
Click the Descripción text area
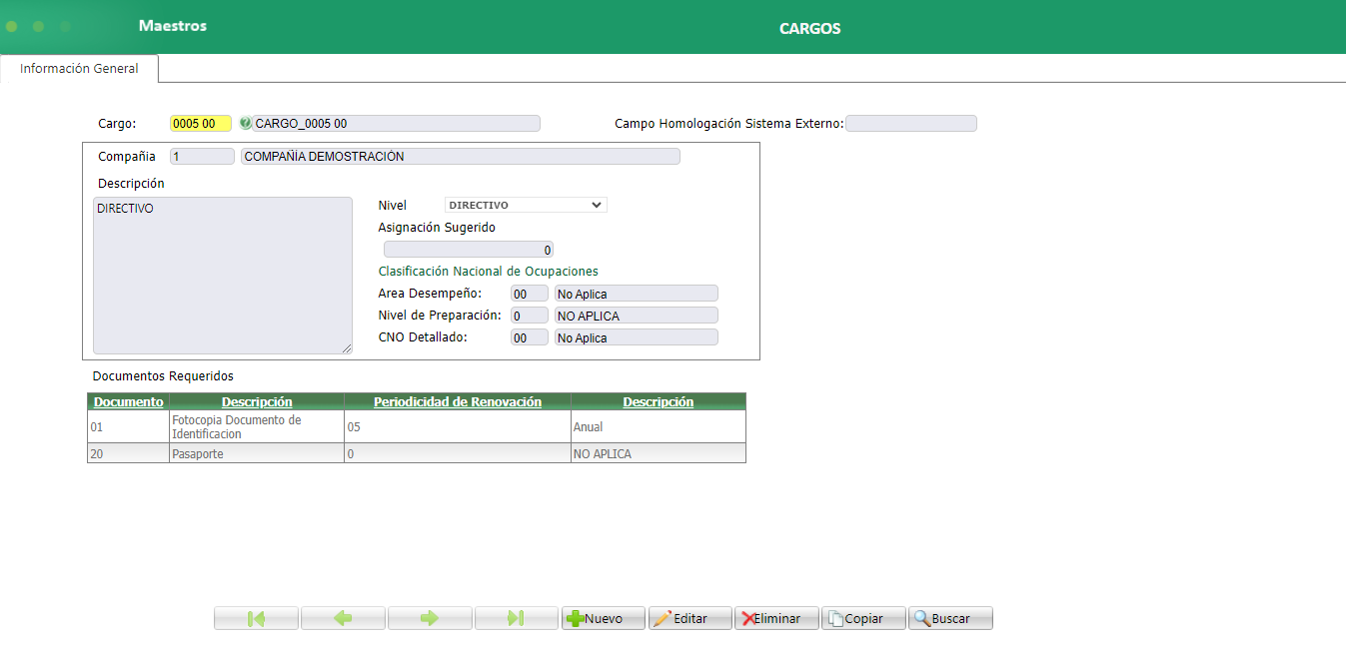coord(222,275)
